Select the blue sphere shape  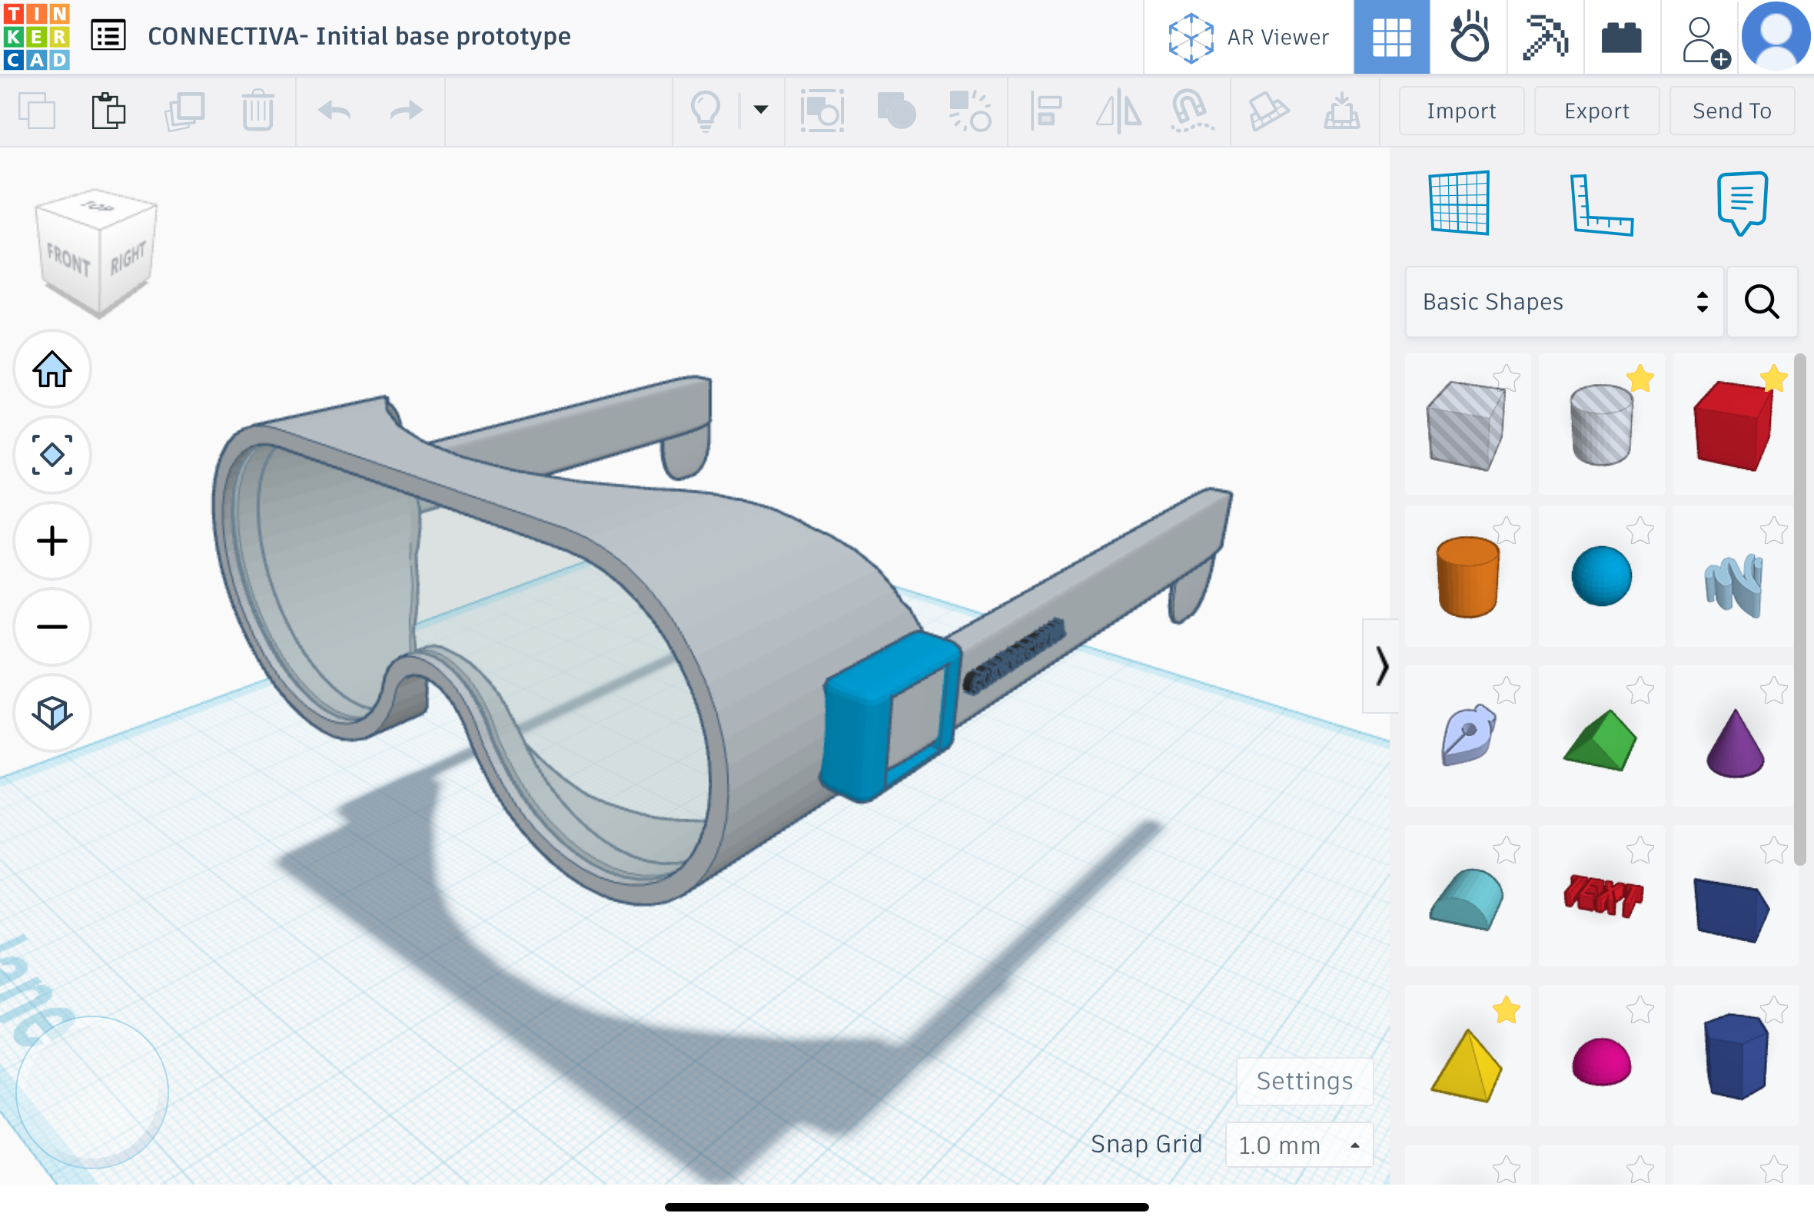coord(1601,576)
